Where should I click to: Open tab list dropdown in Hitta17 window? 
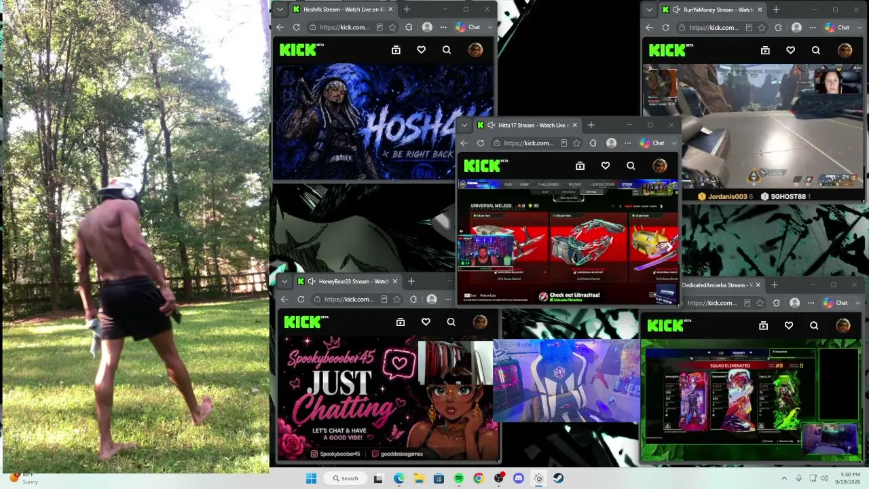464,125
